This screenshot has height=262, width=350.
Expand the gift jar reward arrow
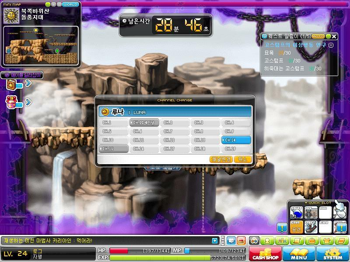point(28,102)
